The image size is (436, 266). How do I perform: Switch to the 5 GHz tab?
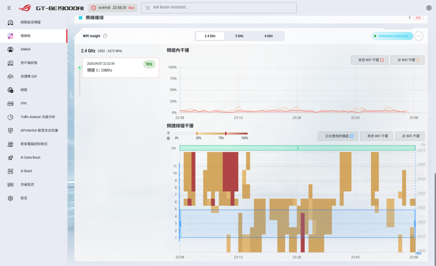coord(240,36)
